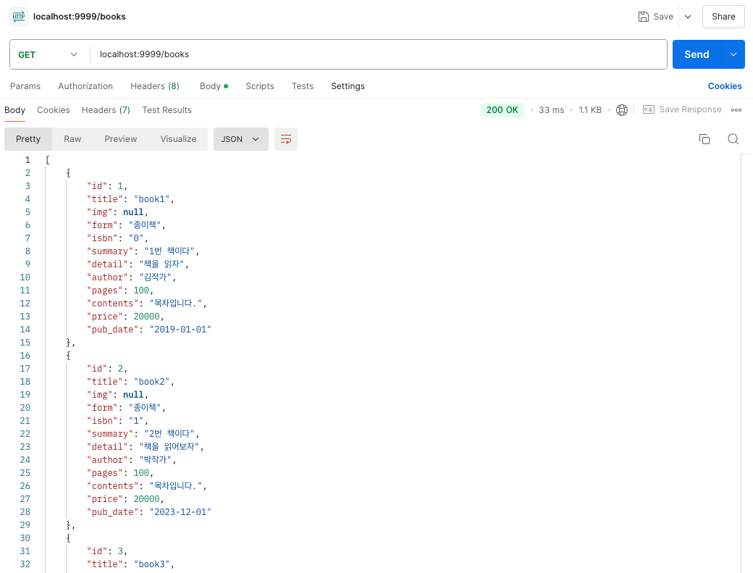Click the "book3" title value
The height and width of the screenshot is (573, 753).
click(x=152, y=564)
